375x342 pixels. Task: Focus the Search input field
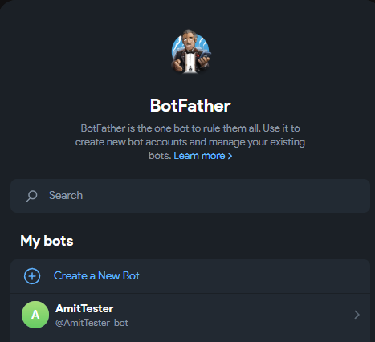click(190, 196)
